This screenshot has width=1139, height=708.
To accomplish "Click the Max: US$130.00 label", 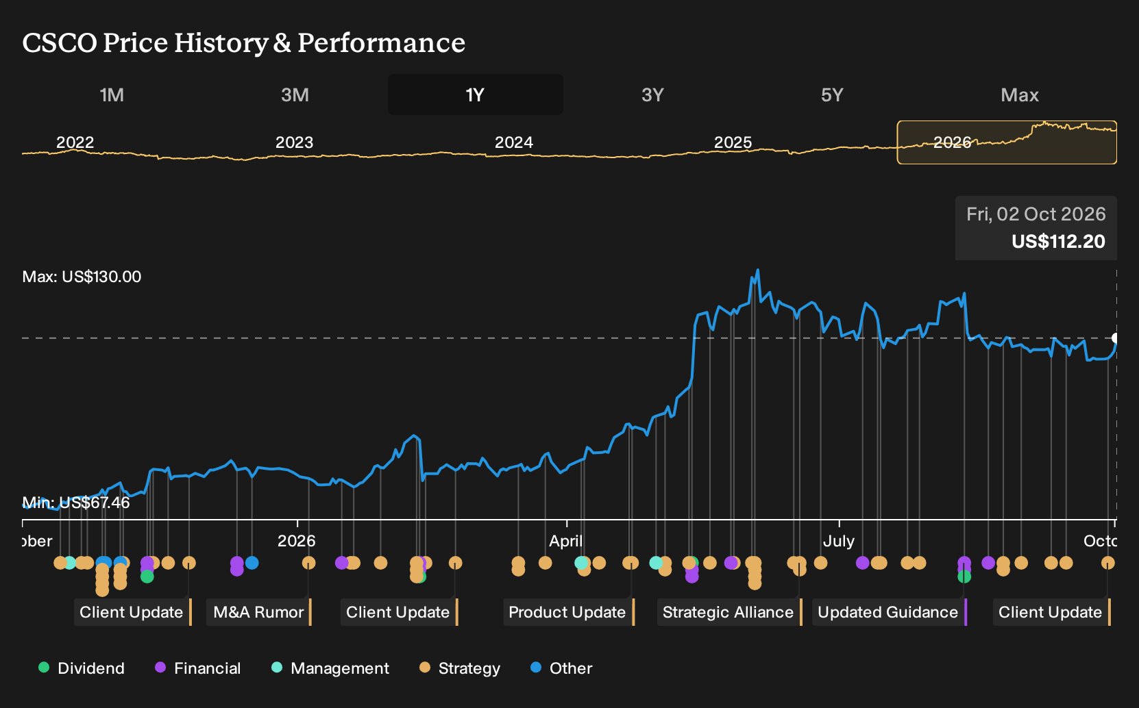I will (82, 277).
